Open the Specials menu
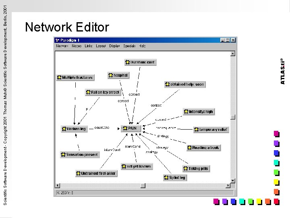290x218 pixels. point(129,46)
